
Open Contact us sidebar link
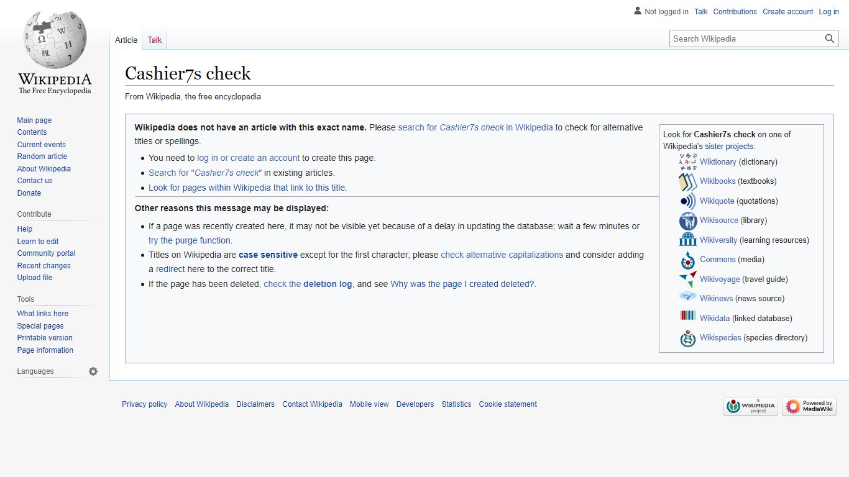click(x=35, y=181)
